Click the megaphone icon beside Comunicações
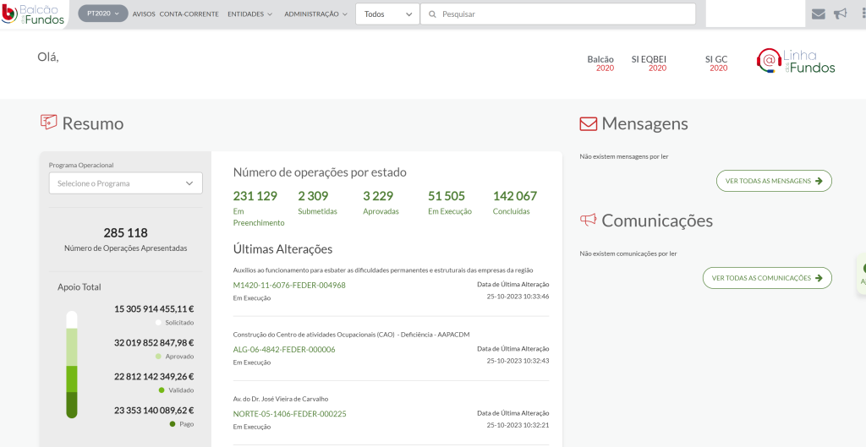This screenshot has height=447, width=866. [x=589, y=221]
